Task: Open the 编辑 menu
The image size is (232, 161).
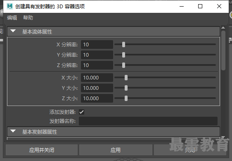Action: [x=12, y=18]
